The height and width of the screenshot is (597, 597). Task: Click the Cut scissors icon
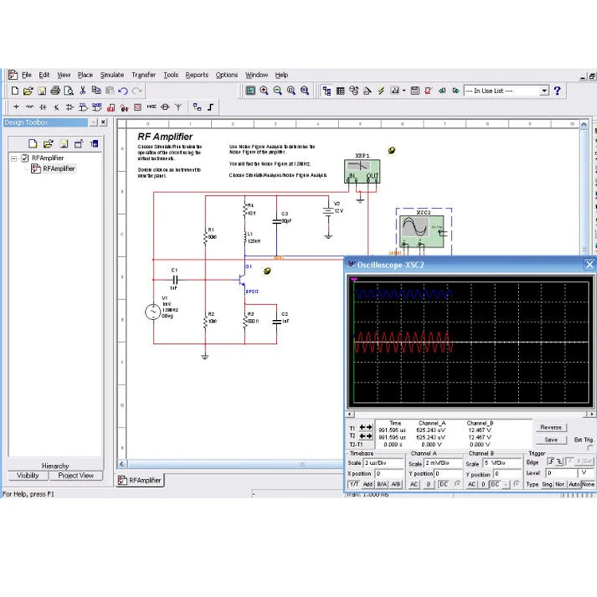pos(82,91)
